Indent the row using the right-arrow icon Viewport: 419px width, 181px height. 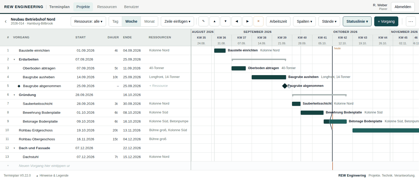click(x=247, y=21)
